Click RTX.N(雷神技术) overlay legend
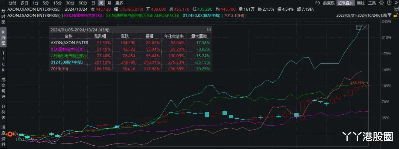 (83, 15)
